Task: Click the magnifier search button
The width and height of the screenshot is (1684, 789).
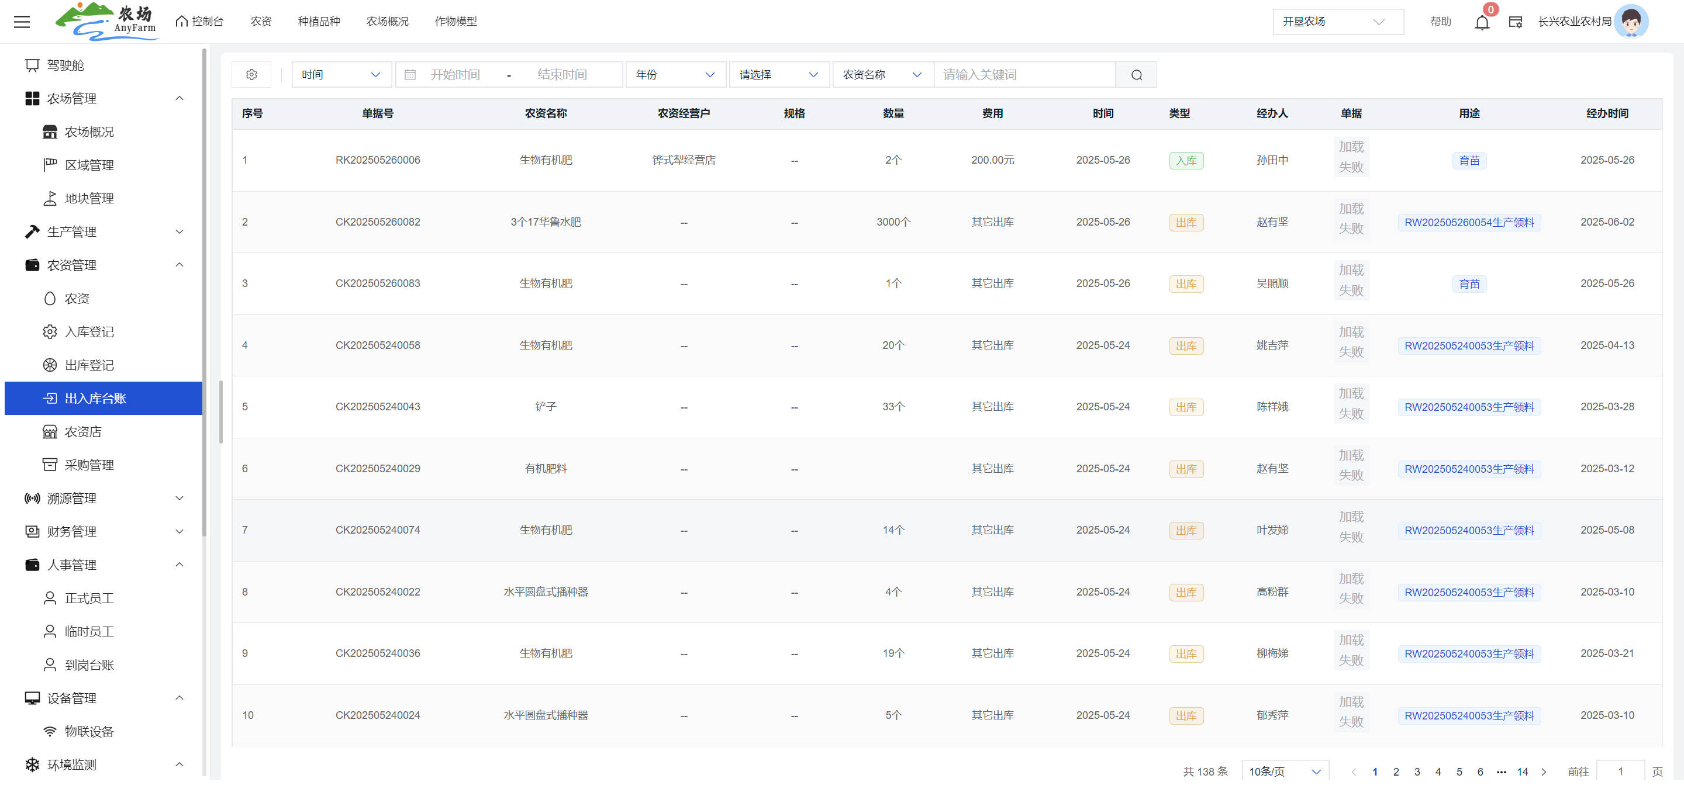Action: pos(1136,74)
